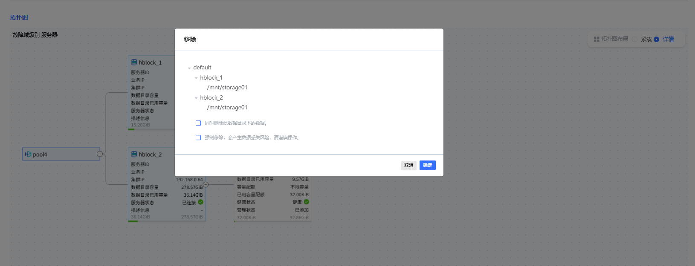
Task: Click the 已添加 management status value
Action: pyautogui.click(x=302, y=210)
